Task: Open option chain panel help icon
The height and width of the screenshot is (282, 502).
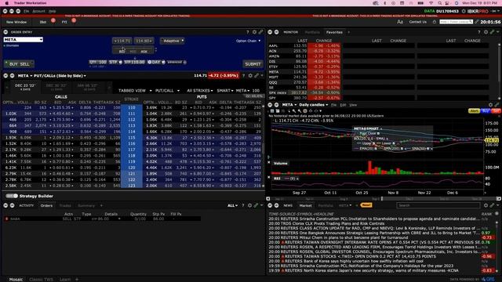Action: pyautogui.click(x=243, y=76)
